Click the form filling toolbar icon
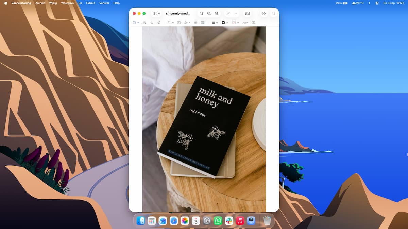 coord(247,13)
